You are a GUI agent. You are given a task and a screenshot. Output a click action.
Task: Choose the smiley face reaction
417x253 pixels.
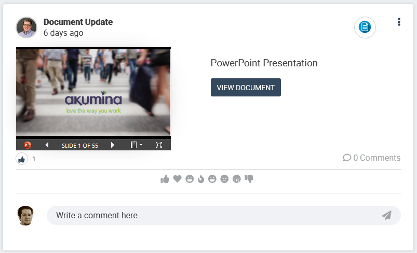190,179
